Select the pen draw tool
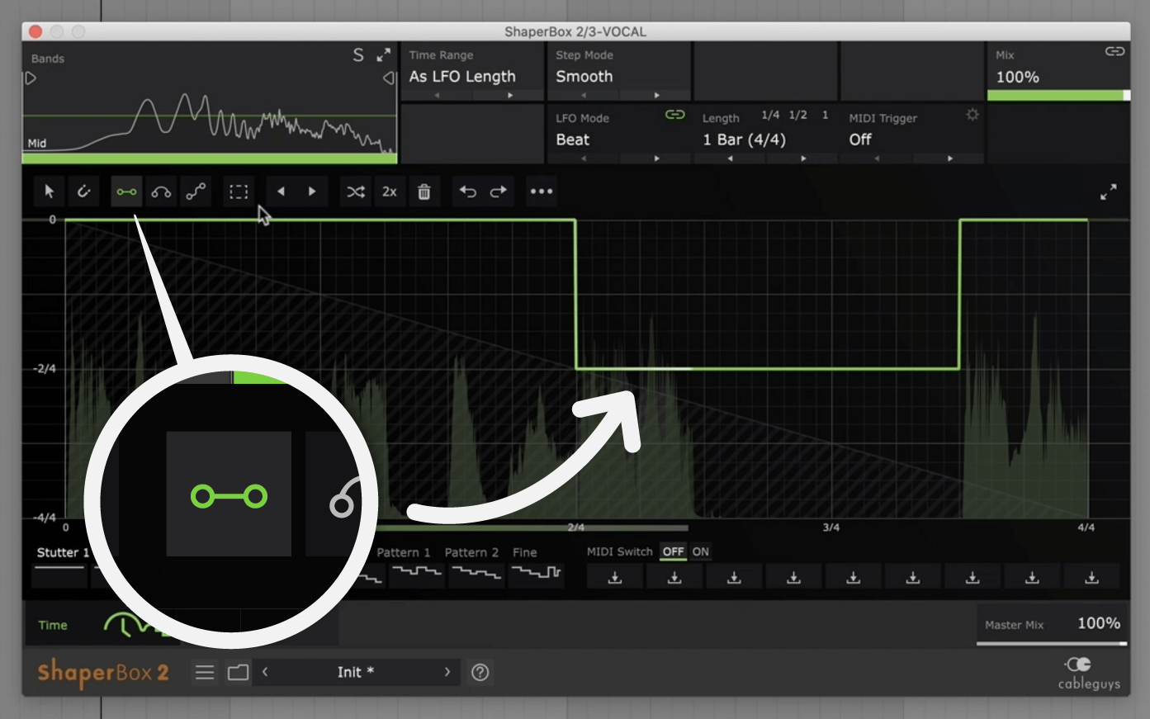Screen dimensions: 1150x719 tap(83, 192)
